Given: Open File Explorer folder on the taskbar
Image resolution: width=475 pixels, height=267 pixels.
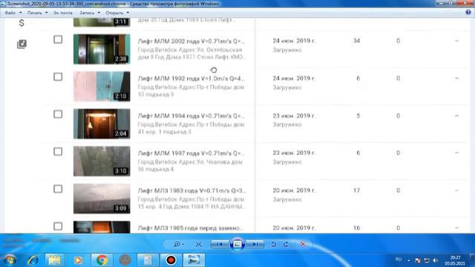Looking at the screenshot, I should click(x=54, y=260).
